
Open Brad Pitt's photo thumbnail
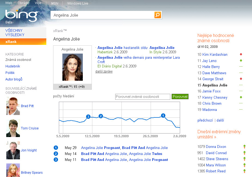[13, 106]
